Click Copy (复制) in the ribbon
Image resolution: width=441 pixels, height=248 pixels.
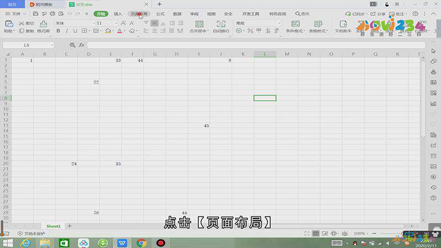click(x=26, y=31)
